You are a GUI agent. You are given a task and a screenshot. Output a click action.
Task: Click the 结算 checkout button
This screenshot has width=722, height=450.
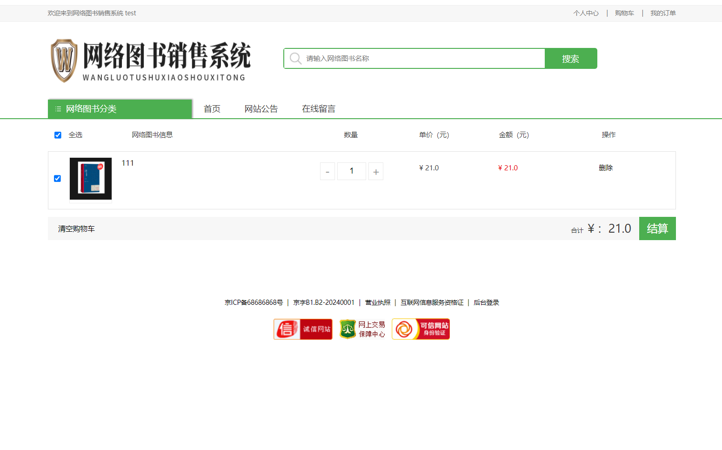click(657, 228)
